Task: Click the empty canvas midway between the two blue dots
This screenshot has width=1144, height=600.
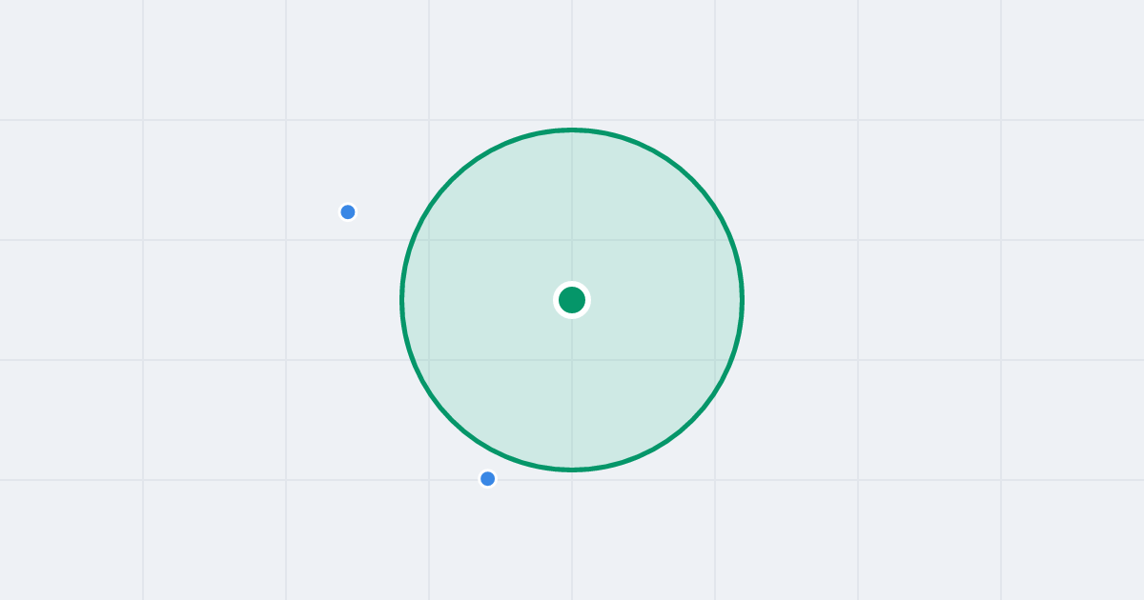Action: (x=418, y=345)
